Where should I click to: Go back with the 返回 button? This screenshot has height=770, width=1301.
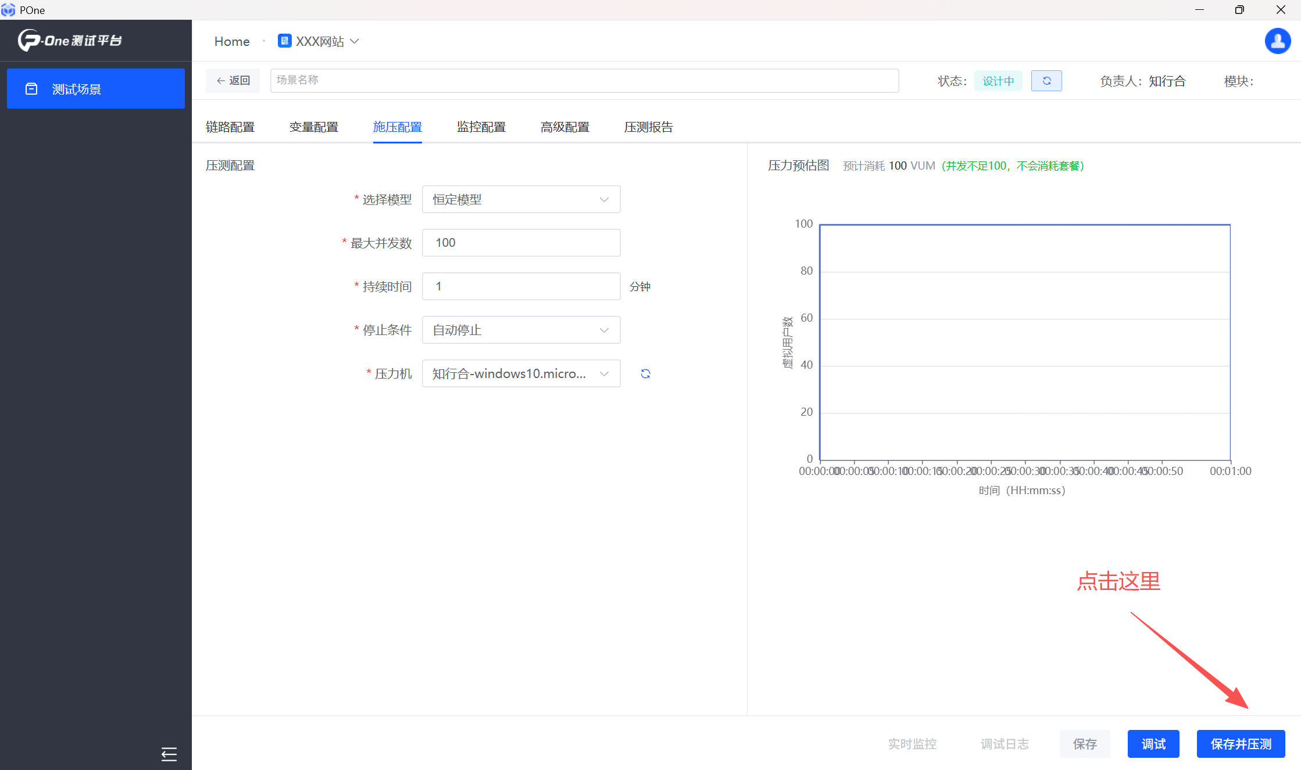click(x=233, y=81)
